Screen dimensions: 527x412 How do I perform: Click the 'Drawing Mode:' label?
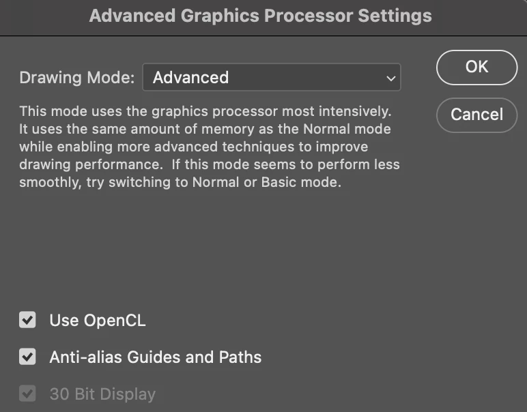77,78
